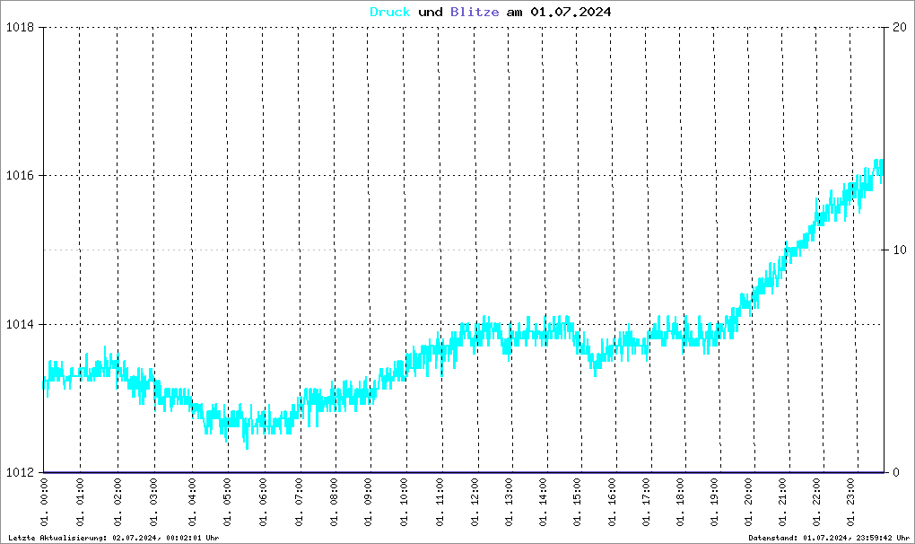Image resolution: width=915 pixels, height=544 pixels.
Task: Click the '01. 00:00' time axis label
Action: (x=44, y=503)
